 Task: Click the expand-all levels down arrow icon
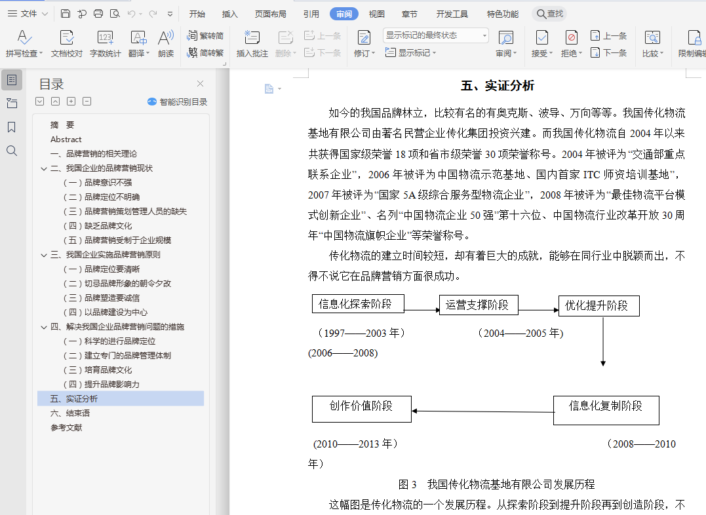39,102
